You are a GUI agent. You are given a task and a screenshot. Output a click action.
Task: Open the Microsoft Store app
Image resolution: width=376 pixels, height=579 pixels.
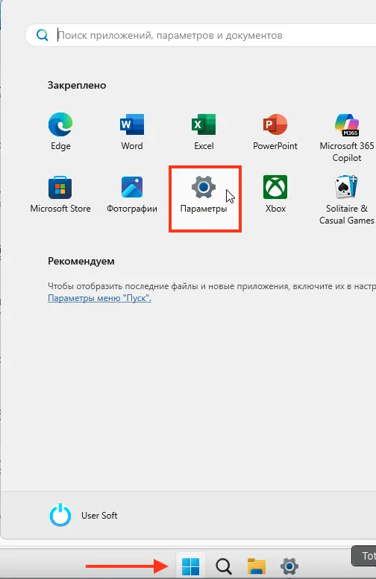(60, 194)
